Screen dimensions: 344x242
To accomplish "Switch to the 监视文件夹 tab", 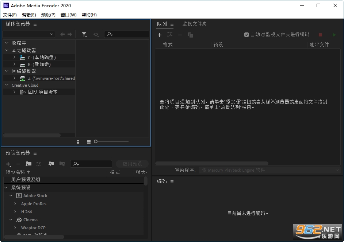I will tap(194, 24).
